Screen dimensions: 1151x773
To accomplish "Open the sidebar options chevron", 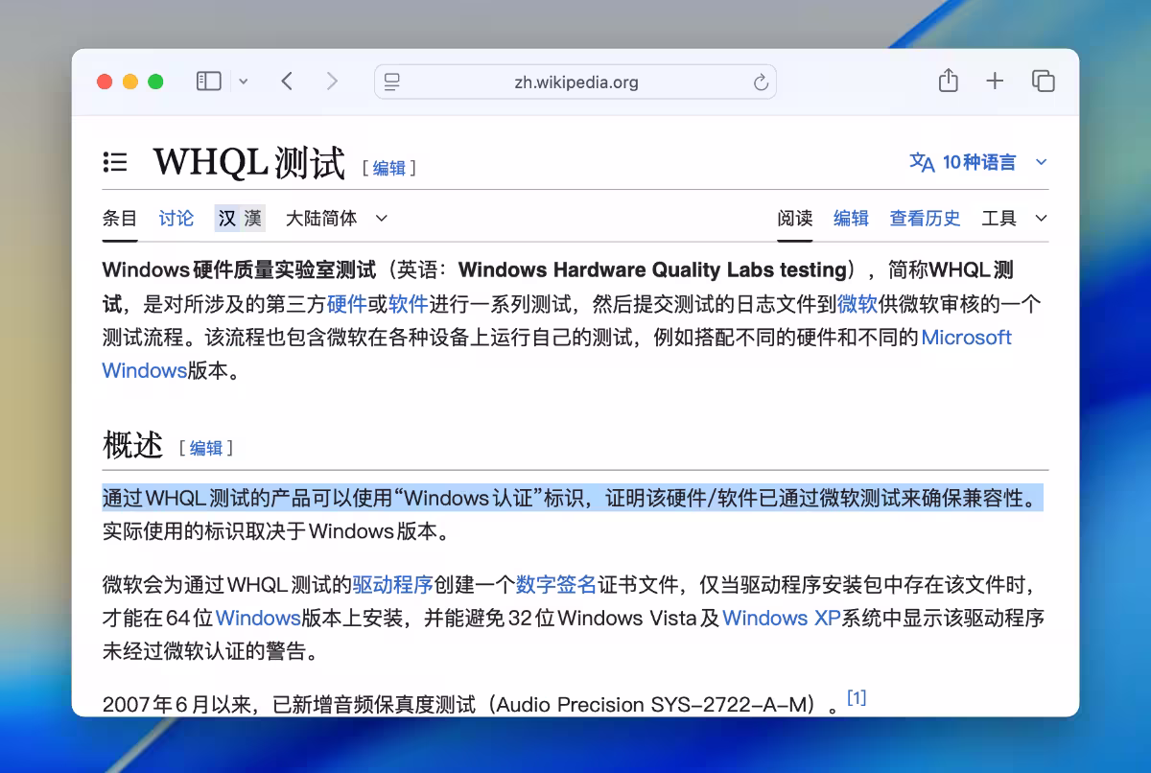I will point(244,82).
